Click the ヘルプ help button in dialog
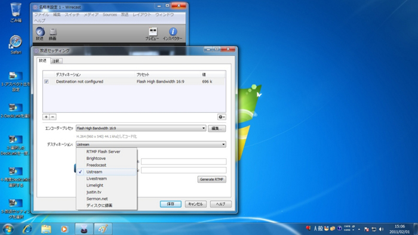The height and width of the screenshot is (235, 418). point(220,204)
